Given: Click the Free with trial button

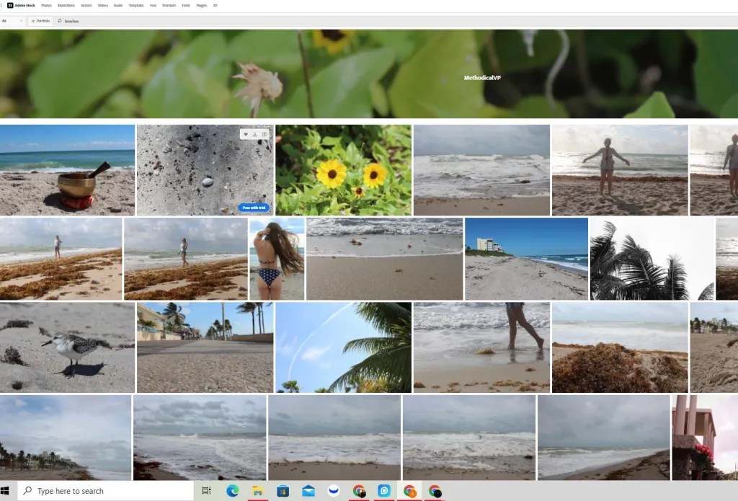Looking at the screenshot, I should [254, 208].
